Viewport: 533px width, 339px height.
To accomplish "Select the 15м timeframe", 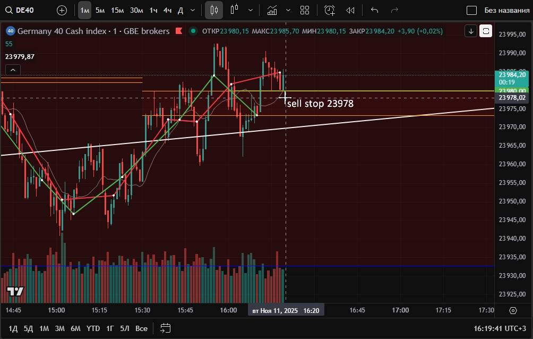I will tap(117, 10).
